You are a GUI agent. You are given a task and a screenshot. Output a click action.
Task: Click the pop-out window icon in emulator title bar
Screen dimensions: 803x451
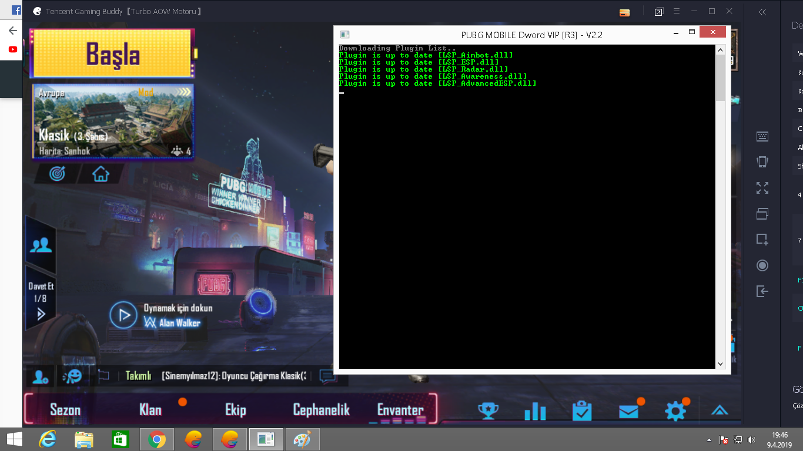tap(658, 12)
